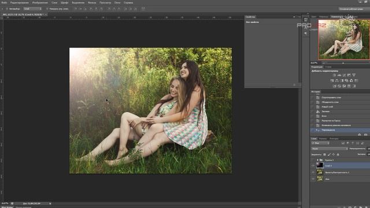Open the blending mode Экран dropdown

click(330, 149)
